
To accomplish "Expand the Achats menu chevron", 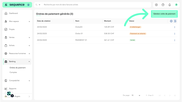I will click(x=29, y=46).
